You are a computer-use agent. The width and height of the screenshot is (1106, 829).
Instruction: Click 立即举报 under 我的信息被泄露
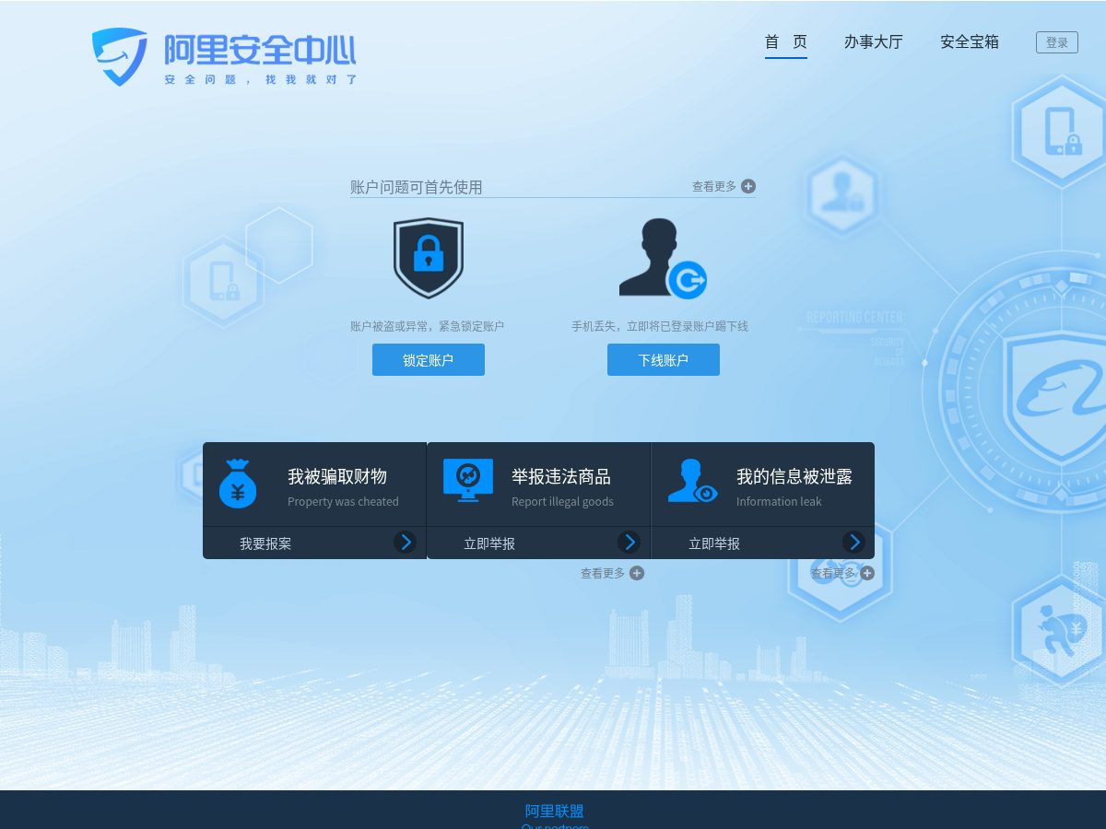714,543
